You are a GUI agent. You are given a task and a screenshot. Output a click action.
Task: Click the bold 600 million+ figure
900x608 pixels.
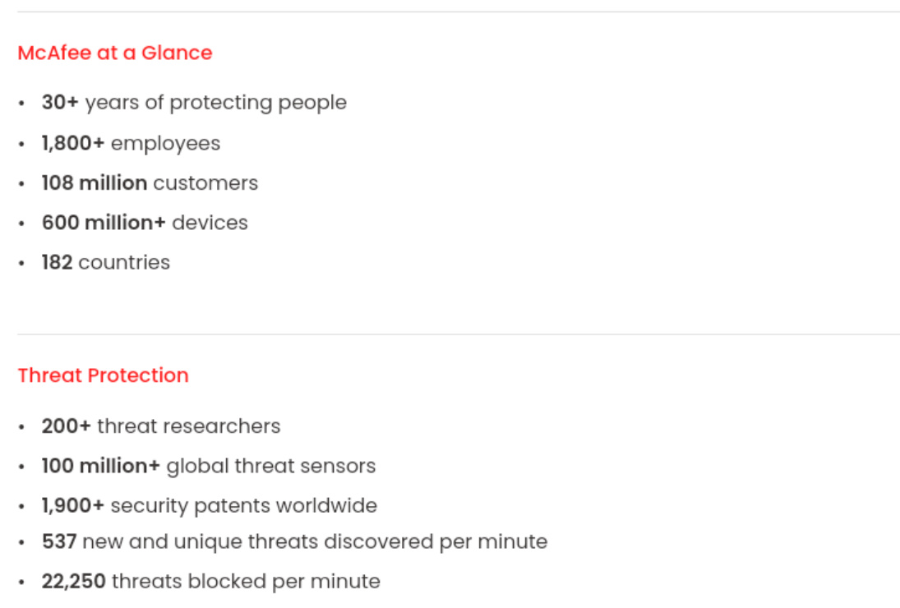[104, 223]
